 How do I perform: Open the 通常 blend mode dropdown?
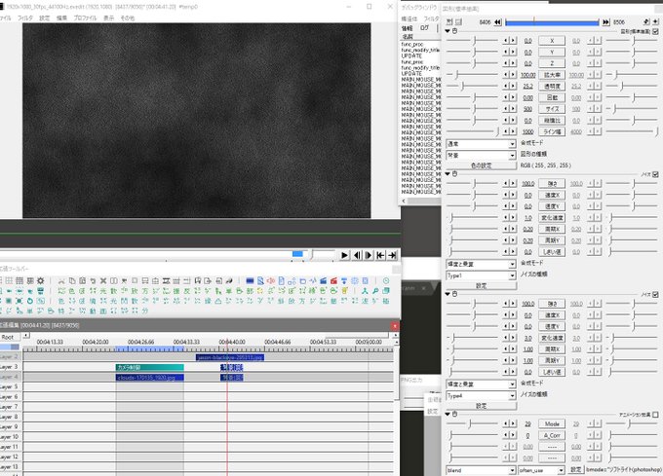point(482,144)
